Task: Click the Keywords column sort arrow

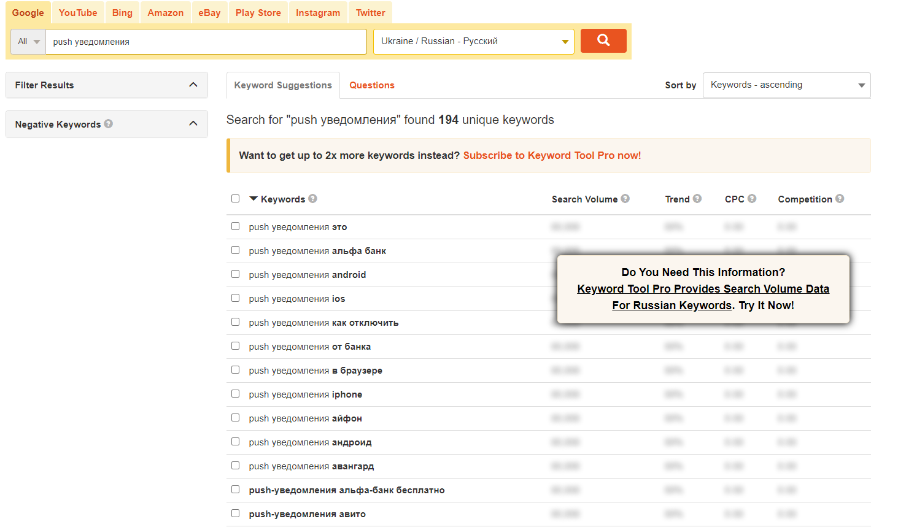Action: click(x=254, y=199)
